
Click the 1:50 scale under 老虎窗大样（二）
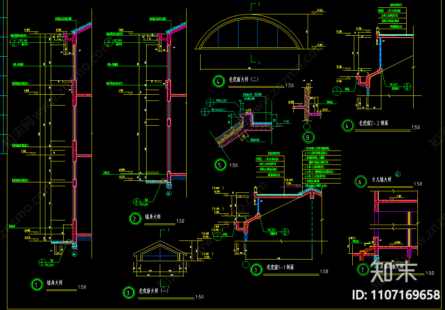289,85
